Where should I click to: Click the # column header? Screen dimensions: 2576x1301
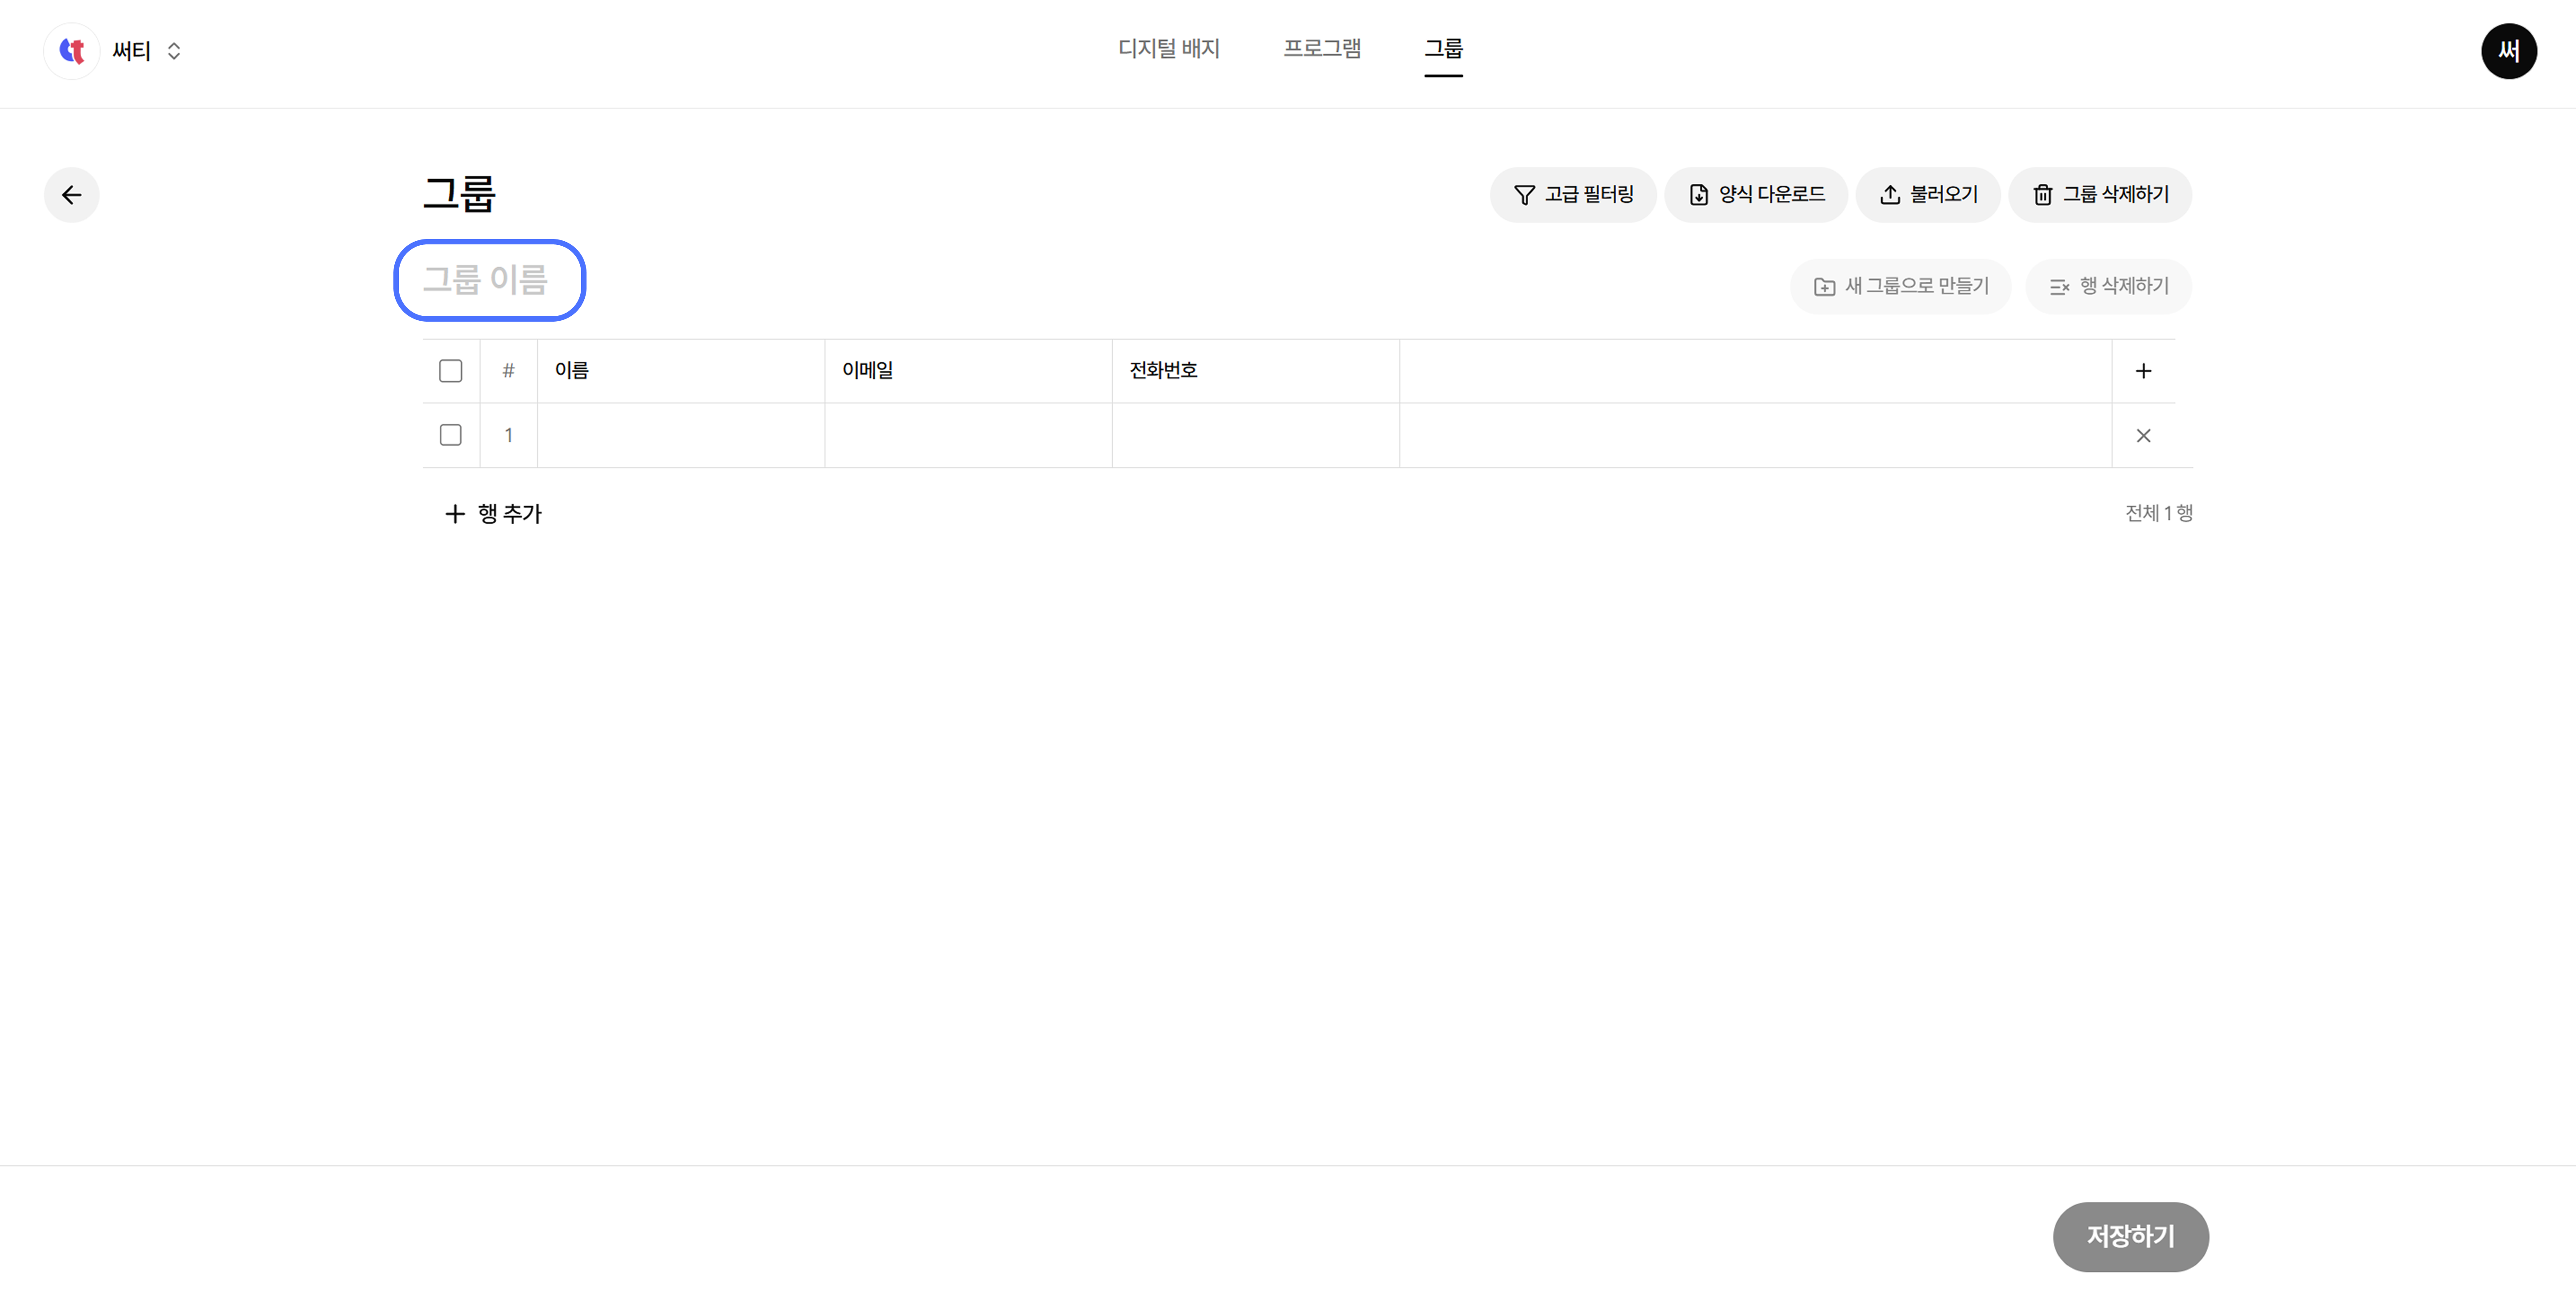click(508, 371)
